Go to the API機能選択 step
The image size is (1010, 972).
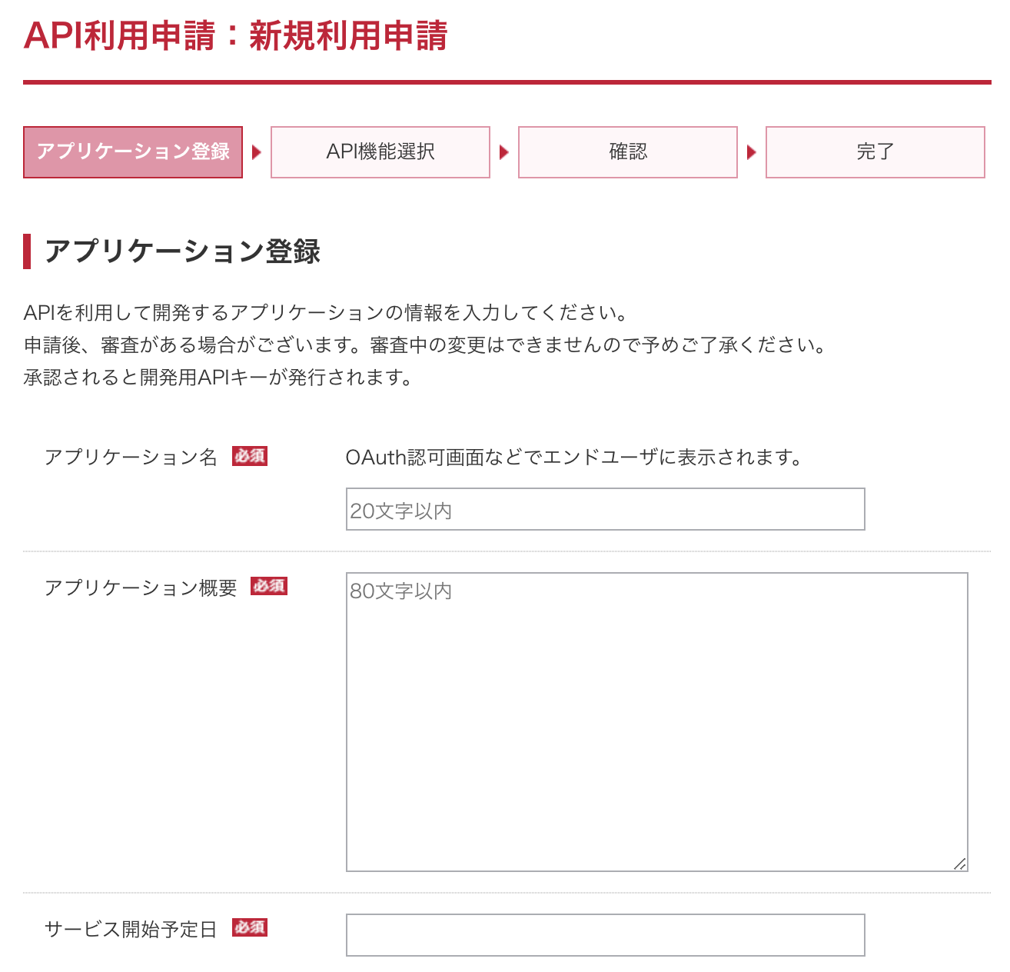(x=380, y=152)
